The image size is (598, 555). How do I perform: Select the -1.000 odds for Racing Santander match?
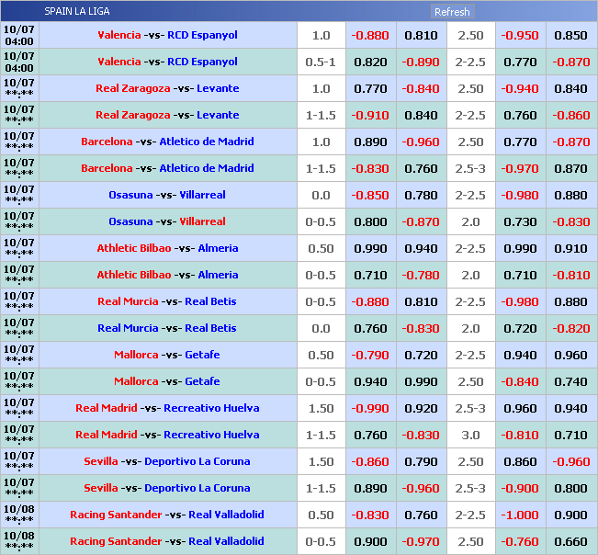coord(519,515)
